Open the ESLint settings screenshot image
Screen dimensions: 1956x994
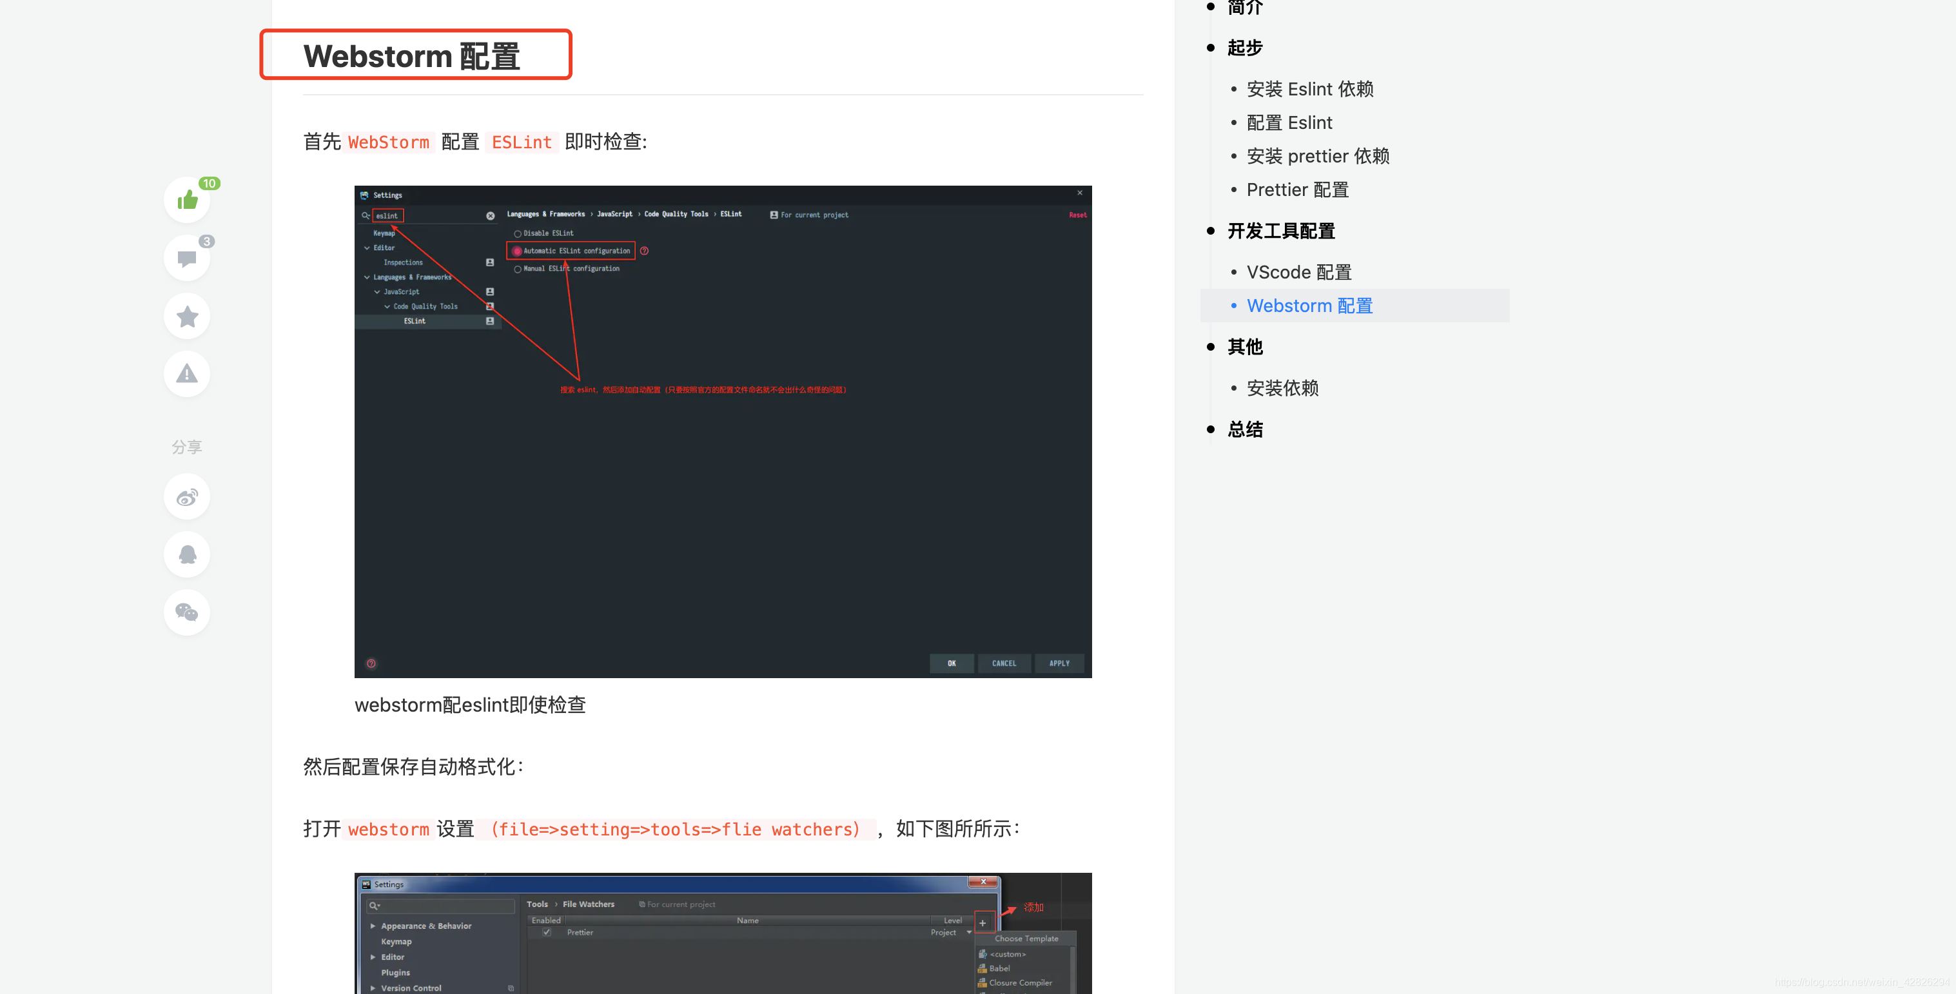722,431
